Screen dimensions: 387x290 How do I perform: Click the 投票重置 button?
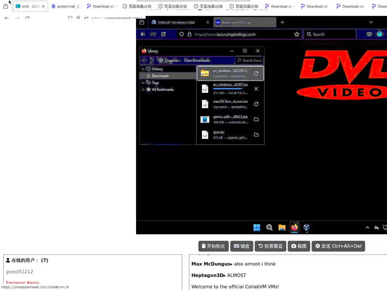click(270, 246)
